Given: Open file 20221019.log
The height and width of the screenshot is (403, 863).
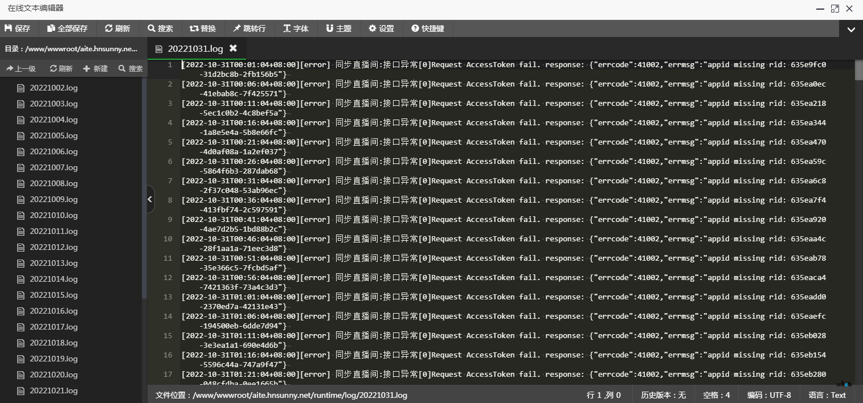Looking at the screenshot, I should 54,359.
